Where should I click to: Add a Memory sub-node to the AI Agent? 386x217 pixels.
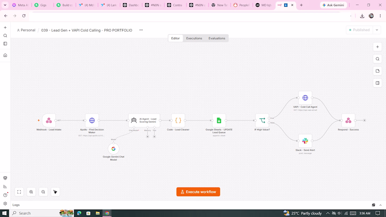[147, 137]
